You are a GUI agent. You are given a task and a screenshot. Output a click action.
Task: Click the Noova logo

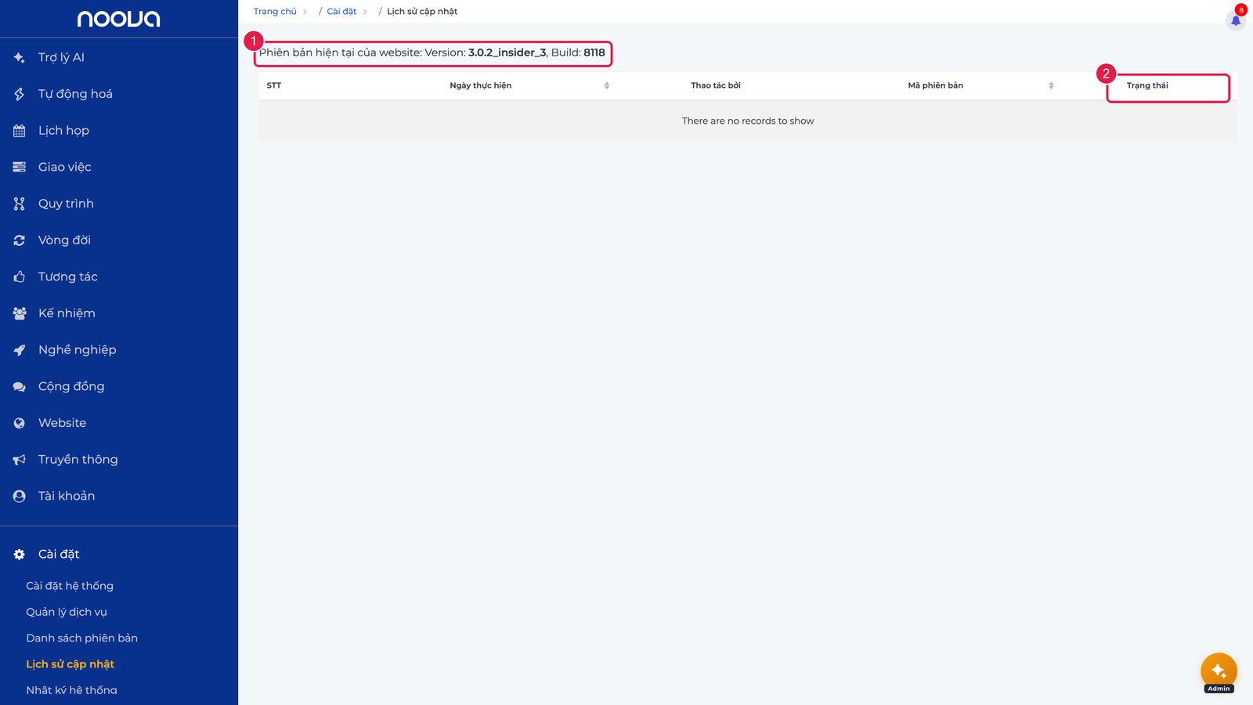point(118,19)
